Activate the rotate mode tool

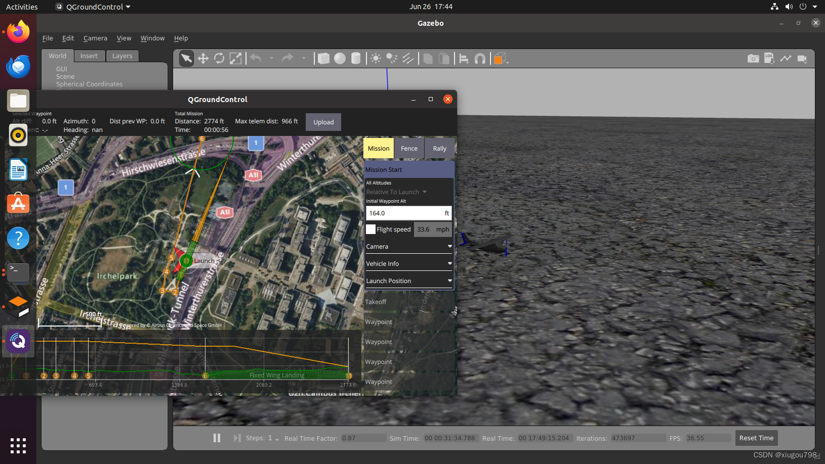point(219,59)
